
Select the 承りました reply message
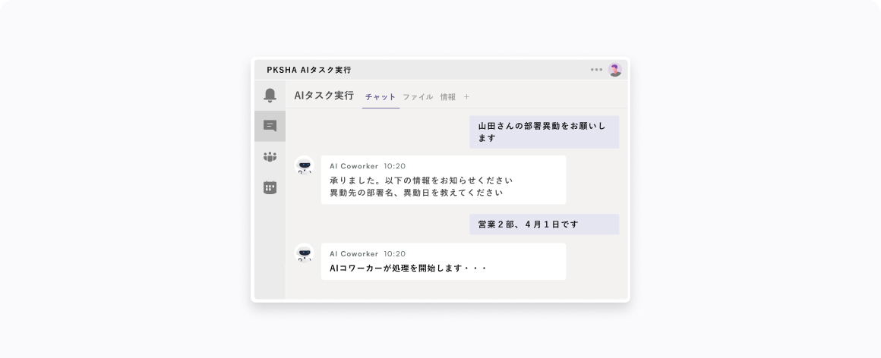click(444, 180)
